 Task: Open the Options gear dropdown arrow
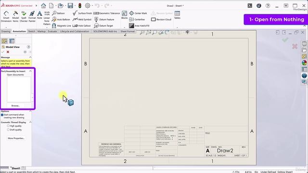coord(92,6)
